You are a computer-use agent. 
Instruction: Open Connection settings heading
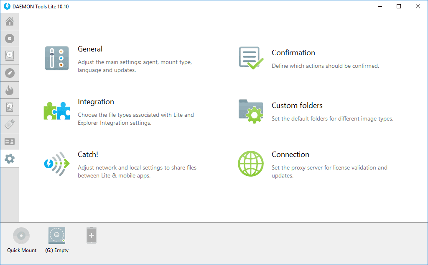[290, 154]
